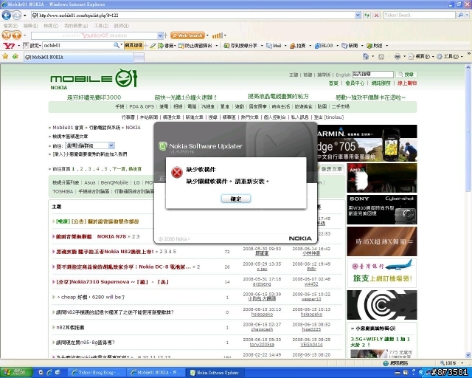The image size is (472, 378).
Task: Open the recent pages dropdown beside navigation arrows
Action: click(25, 15)
